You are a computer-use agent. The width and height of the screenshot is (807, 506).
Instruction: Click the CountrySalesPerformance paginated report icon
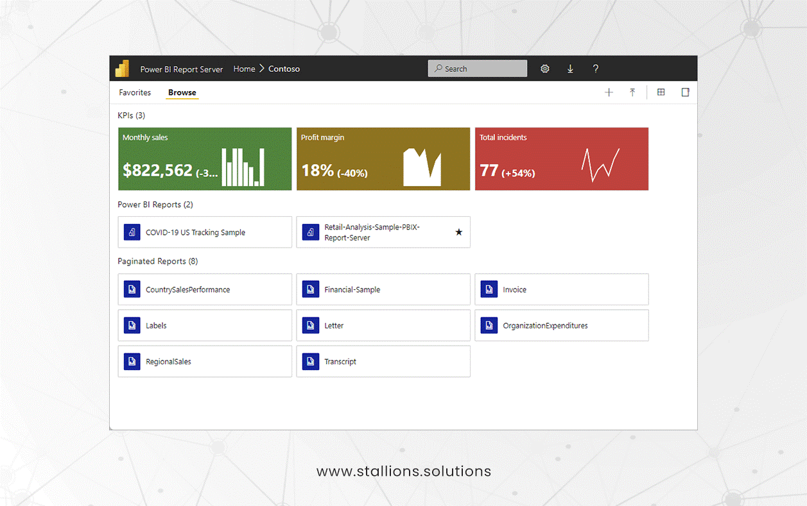pyautogui.click(x=132, y=289)
